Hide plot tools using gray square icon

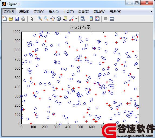tap(106, 19)
